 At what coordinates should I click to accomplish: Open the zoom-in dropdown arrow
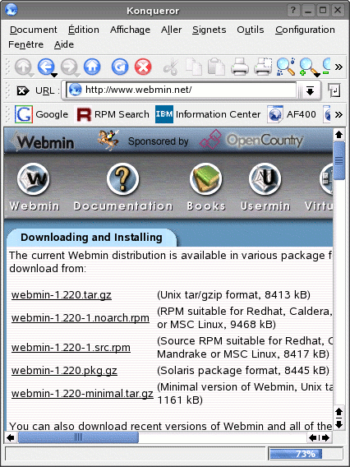click(x=317, y=75)
